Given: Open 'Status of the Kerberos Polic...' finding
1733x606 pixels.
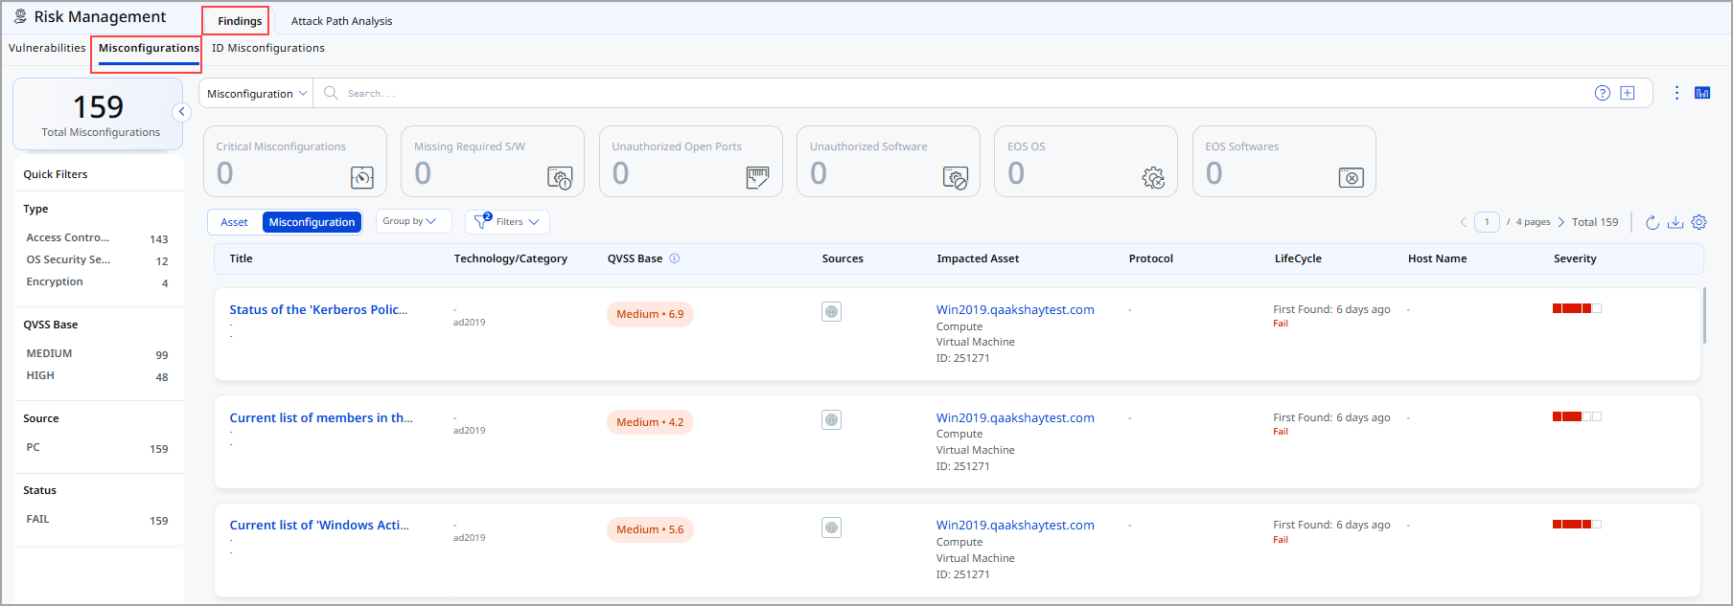Looking at the screenshot, I should (318, 310).
